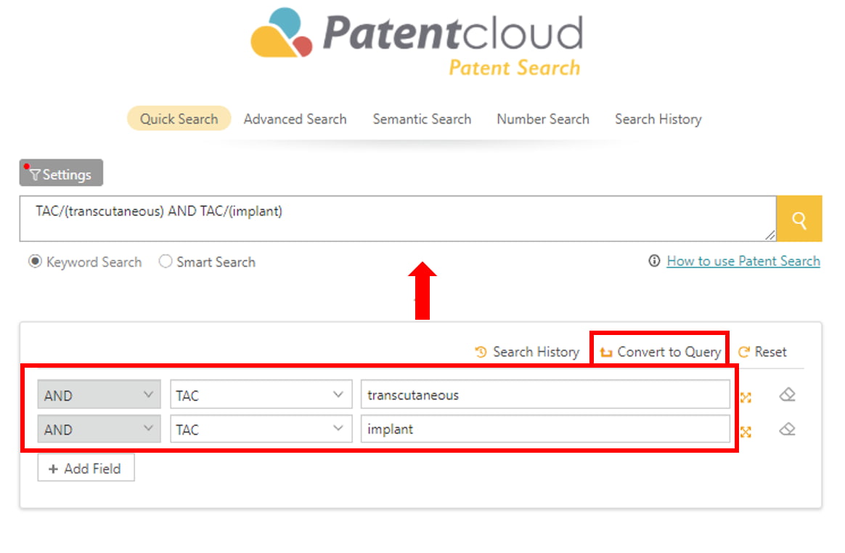Open the Settings filter button
This screenshot has width=845, height=553.
click(x=61, y=173)
